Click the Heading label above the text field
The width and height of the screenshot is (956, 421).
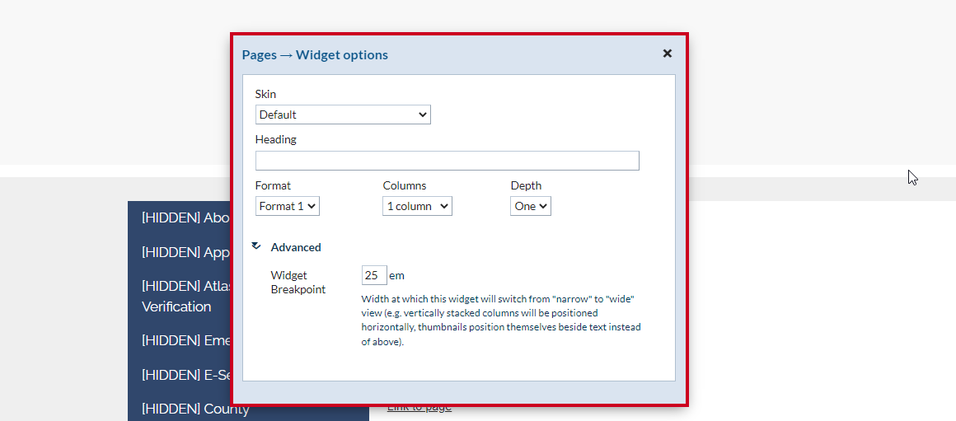click(275, 139)
